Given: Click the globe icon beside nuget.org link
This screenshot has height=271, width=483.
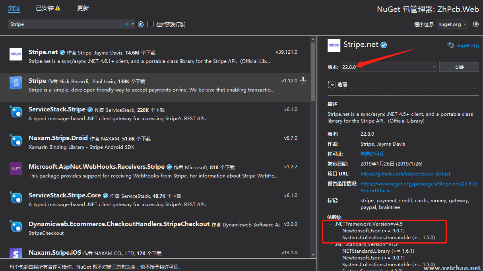Looking at the screenshot, I should 450,45.
